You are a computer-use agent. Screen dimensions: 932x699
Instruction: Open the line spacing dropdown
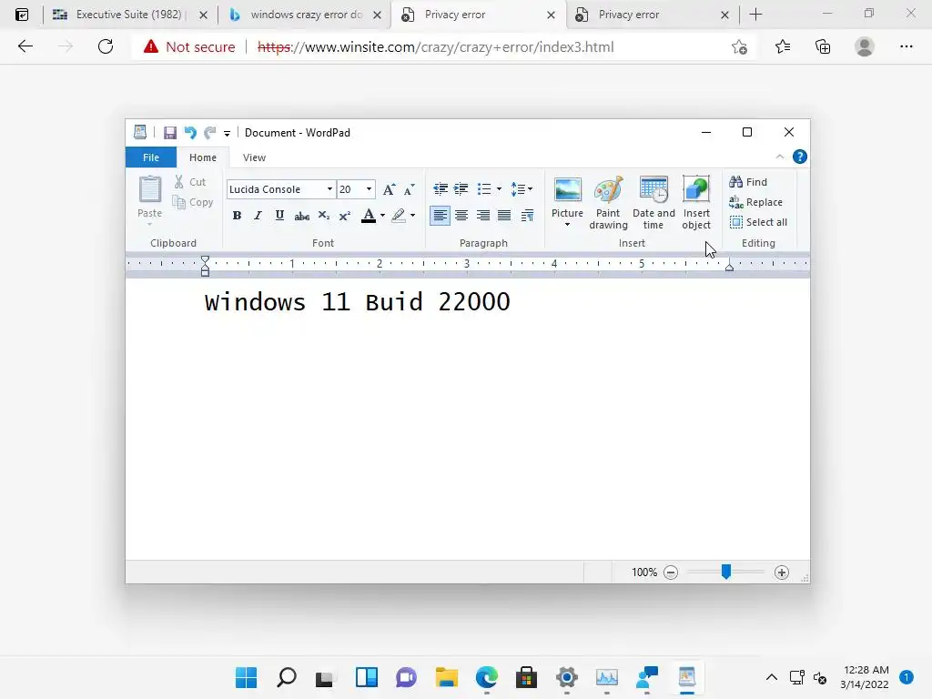pos(522,189)
